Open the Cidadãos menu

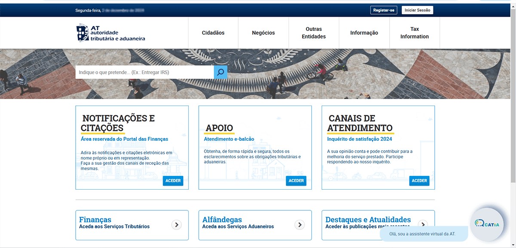point(213,33)
